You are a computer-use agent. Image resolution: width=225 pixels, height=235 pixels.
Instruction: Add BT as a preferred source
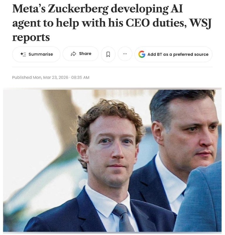click(x=173, y=54)
